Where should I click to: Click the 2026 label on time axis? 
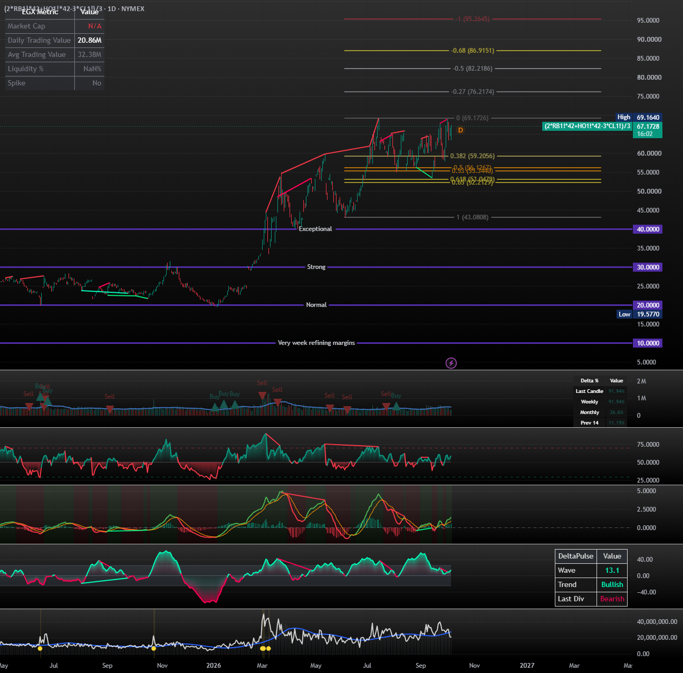214,666
